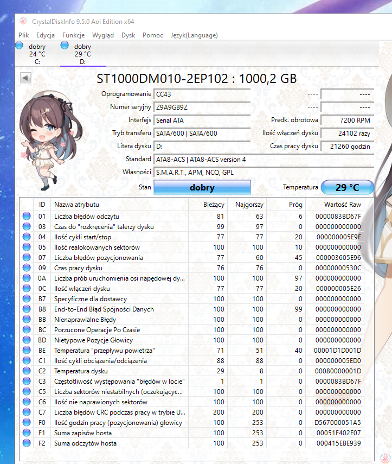The width and height of the screenshot is (392, 464).
Task: Click the dobry health status button
Action: (x=202, y=187)
